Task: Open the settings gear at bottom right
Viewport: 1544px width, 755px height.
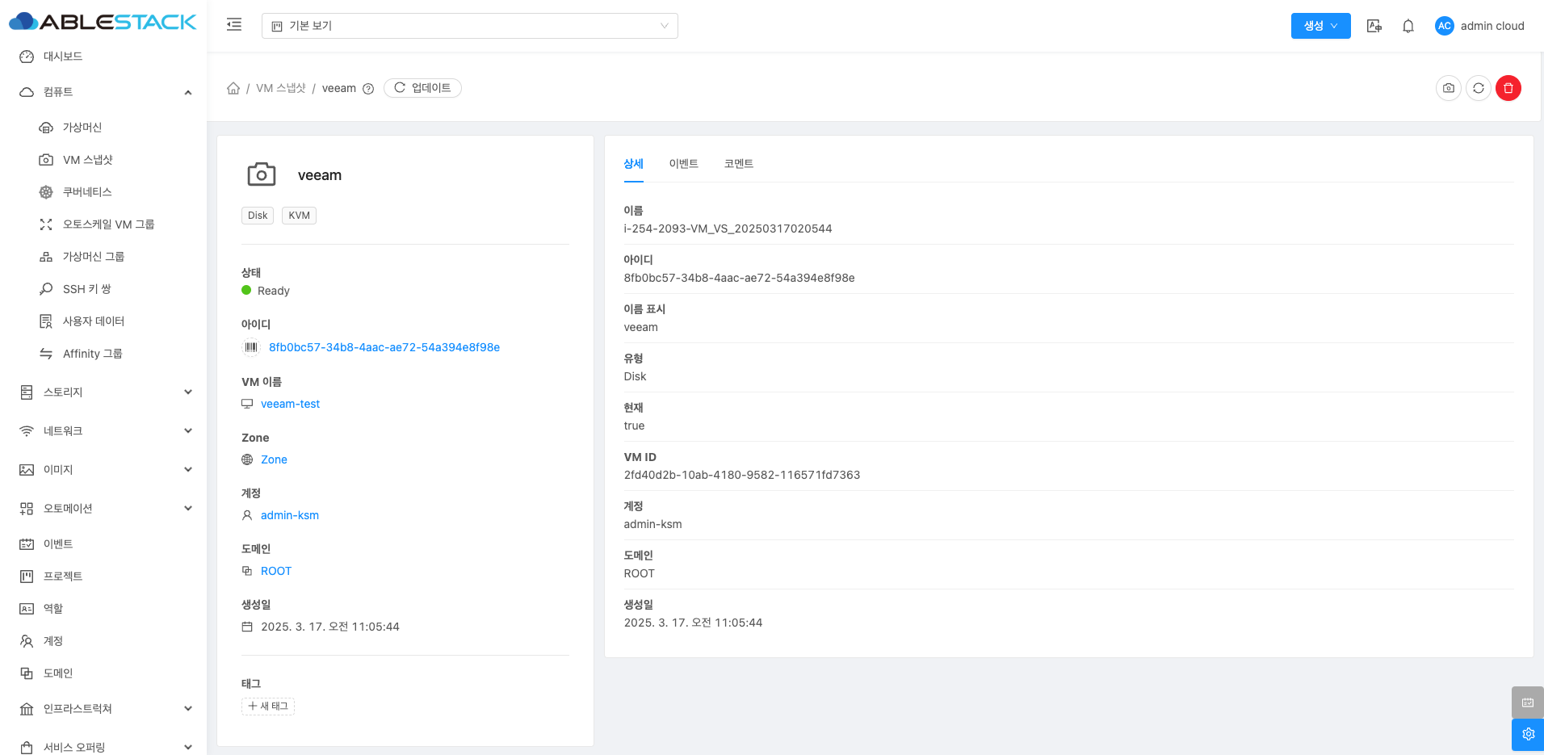Action: pos(1527,734)
